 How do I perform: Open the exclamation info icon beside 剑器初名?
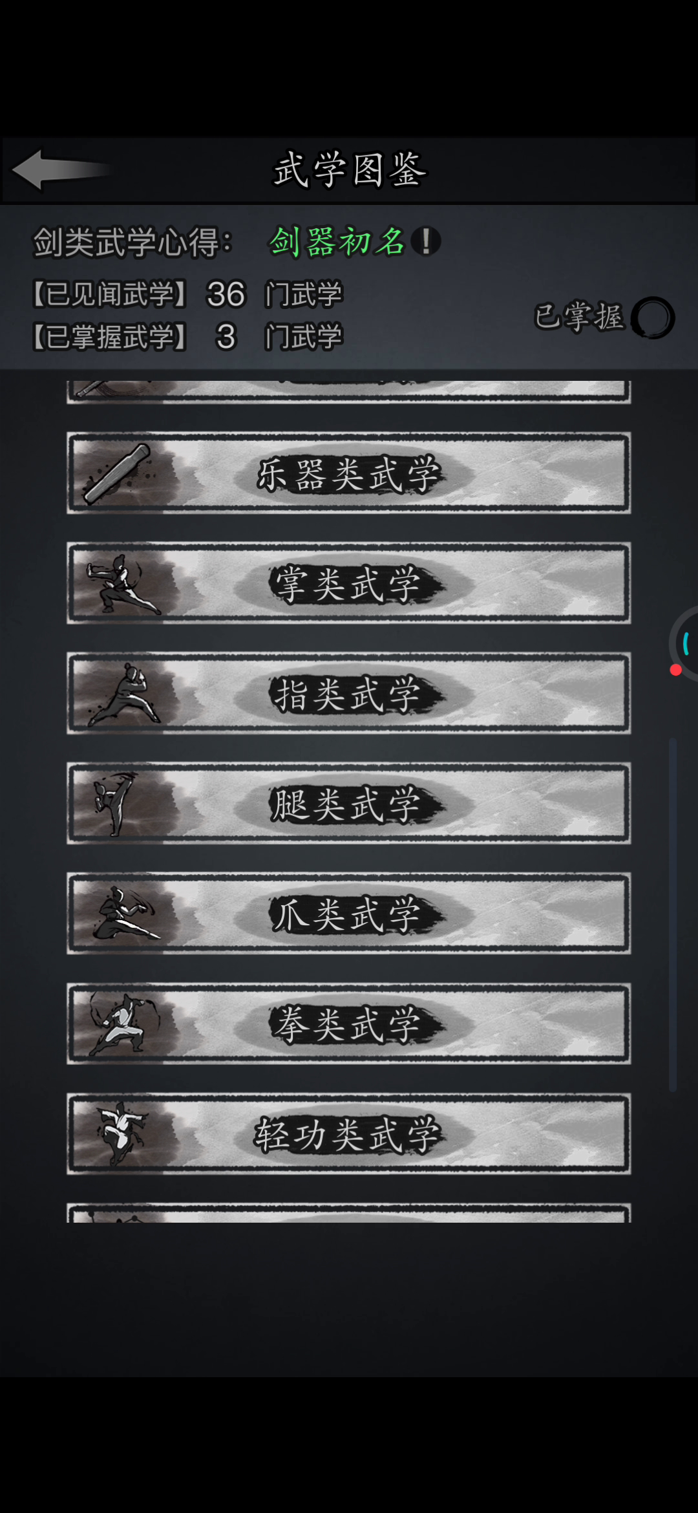tap(426, 241)
